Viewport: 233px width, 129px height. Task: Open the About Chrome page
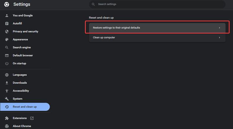click(22, 126)
